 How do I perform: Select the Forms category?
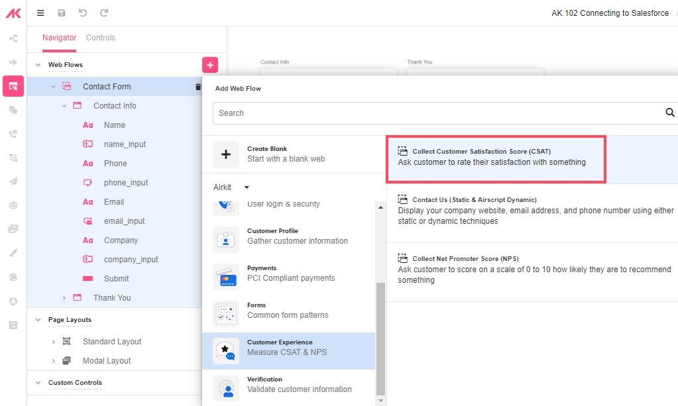click(288, 314)
